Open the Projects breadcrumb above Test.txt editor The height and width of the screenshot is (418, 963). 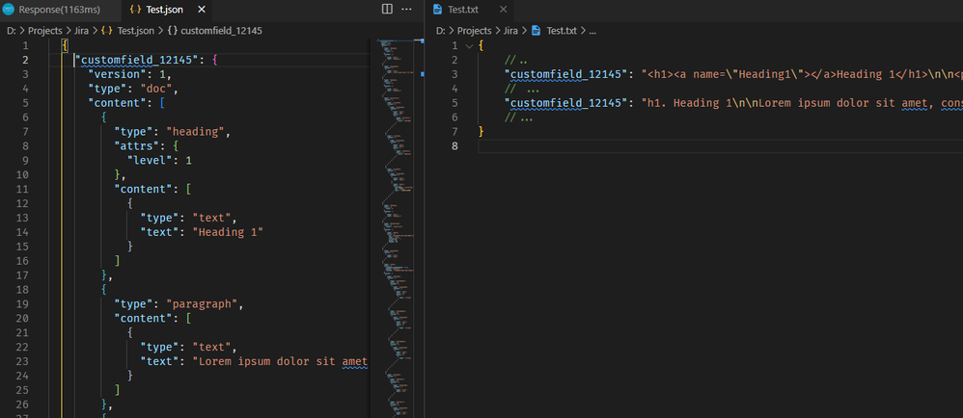click(x=474, y=31)
